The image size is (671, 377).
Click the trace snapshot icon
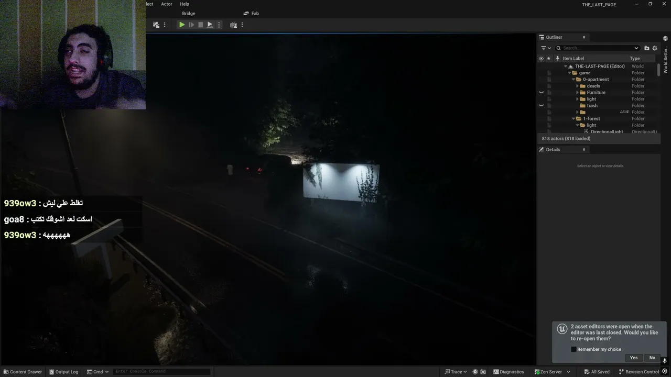(483, 372)
